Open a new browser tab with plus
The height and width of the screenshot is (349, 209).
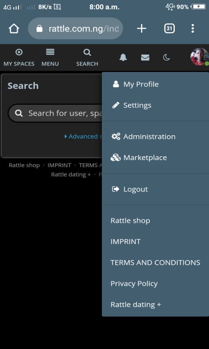(x=142, y=28)
